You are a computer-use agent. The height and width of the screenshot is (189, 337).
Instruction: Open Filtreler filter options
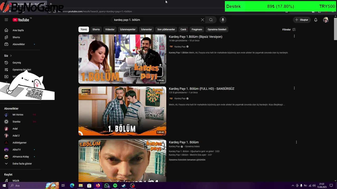tap(289, 29)
